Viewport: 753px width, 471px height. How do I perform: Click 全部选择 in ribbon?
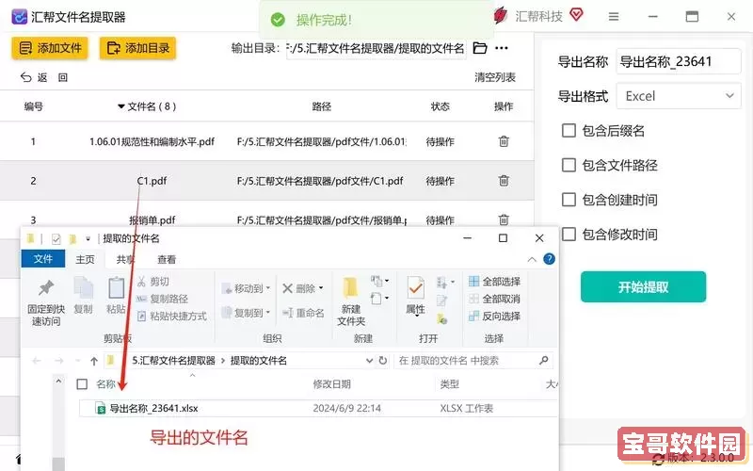pos(495,281)
